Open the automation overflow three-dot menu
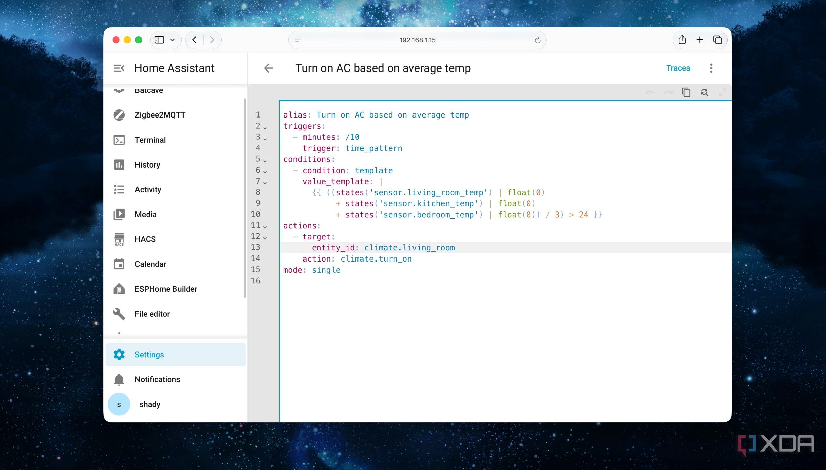 [x=711, y=68]
